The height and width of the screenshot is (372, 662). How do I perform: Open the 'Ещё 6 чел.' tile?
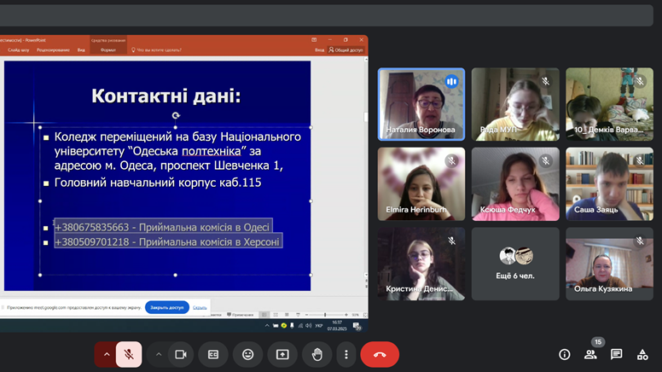click(515, 264)
